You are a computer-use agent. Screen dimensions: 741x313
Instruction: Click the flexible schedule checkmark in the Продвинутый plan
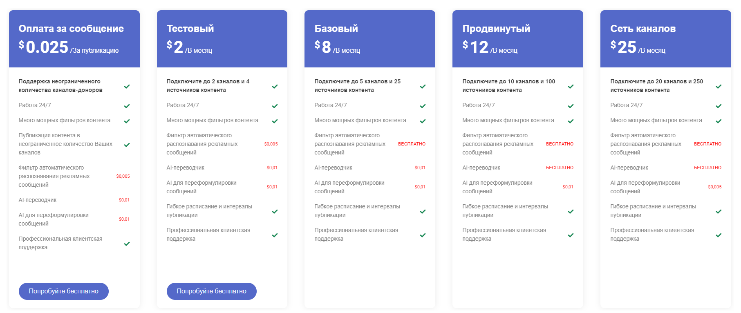click(571, 211)
